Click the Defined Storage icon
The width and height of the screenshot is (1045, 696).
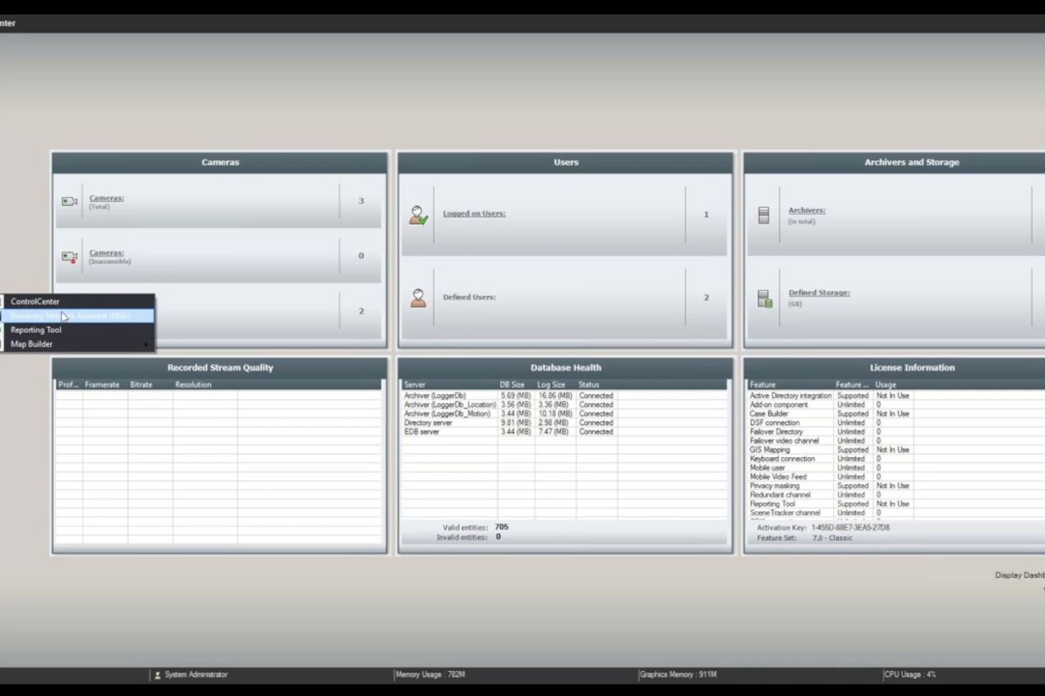764,299
